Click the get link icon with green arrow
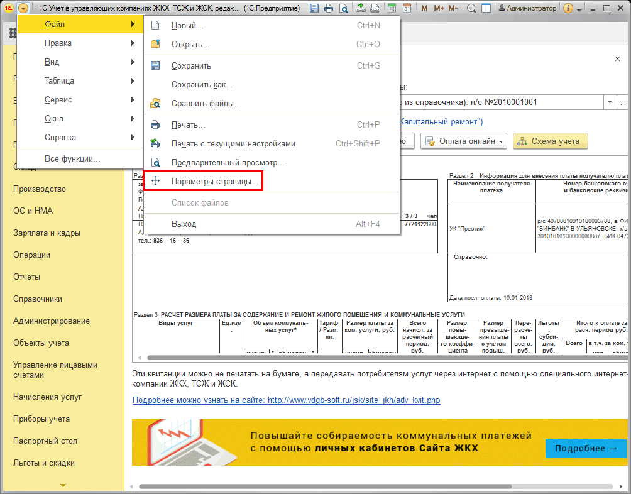This screenshot has width=631, height=494. point(361,8)
